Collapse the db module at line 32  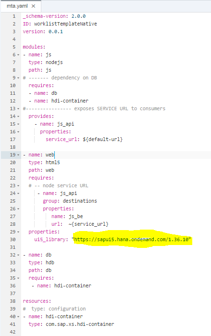[18, 255]
